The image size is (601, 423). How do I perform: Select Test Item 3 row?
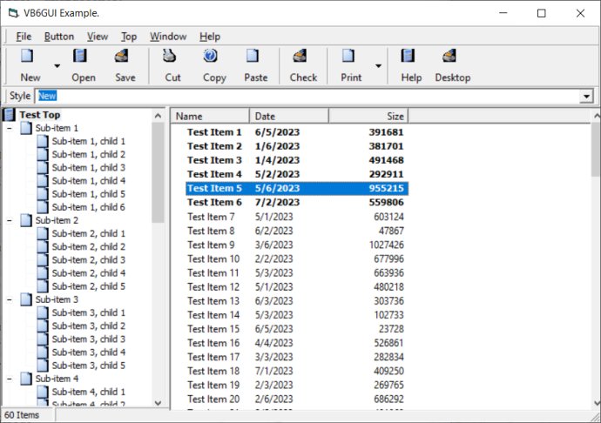tap(297, 160)
